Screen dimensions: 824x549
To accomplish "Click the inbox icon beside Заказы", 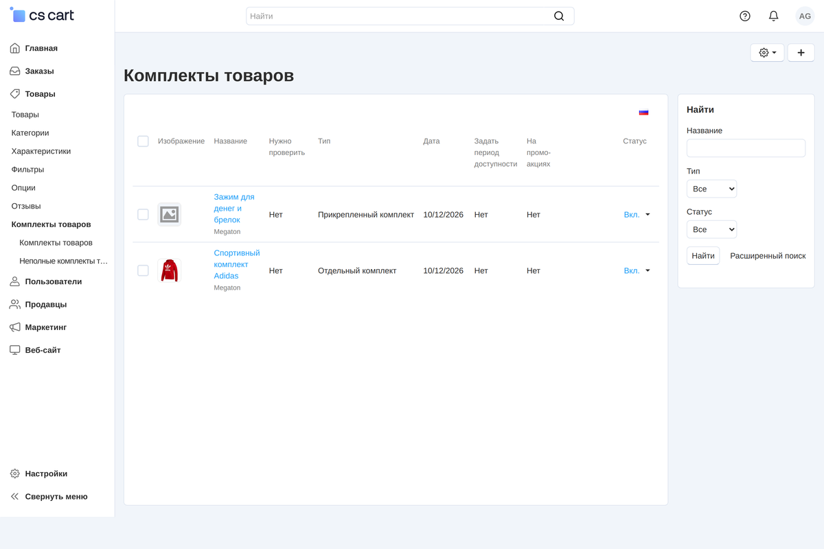I will (15, 71).
